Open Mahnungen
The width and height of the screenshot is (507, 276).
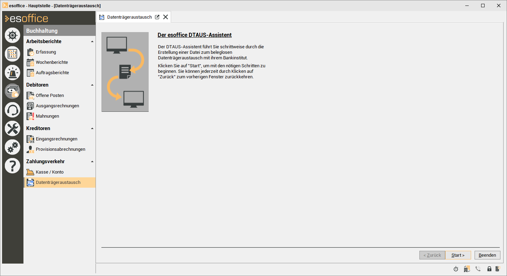pyautogui.click(x=59, y=116)
